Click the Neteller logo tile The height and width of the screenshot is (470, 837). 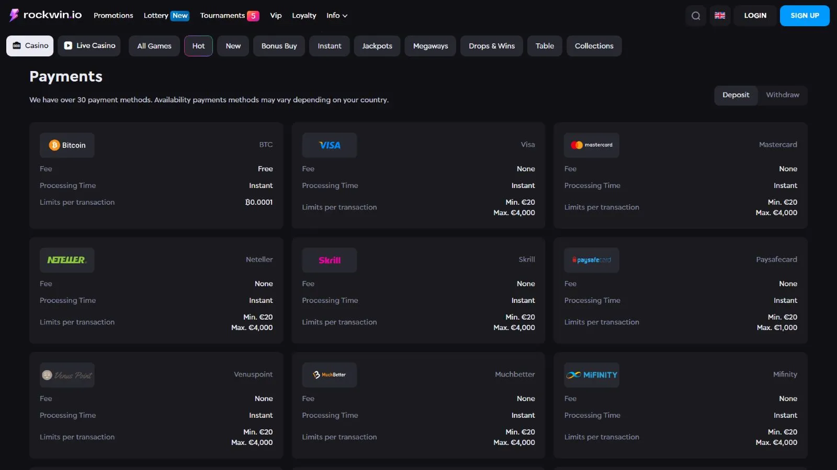[x=67, y=260]
